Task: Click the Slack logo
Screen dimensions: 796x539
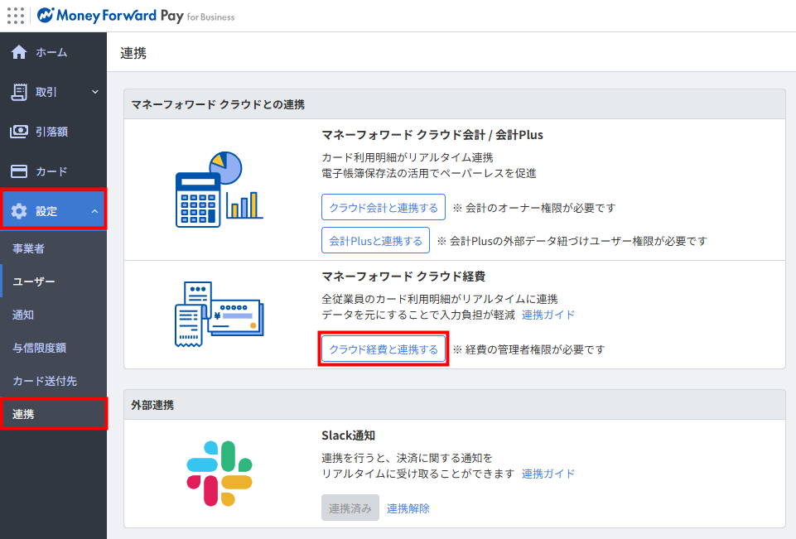Action: coord(220,474)
